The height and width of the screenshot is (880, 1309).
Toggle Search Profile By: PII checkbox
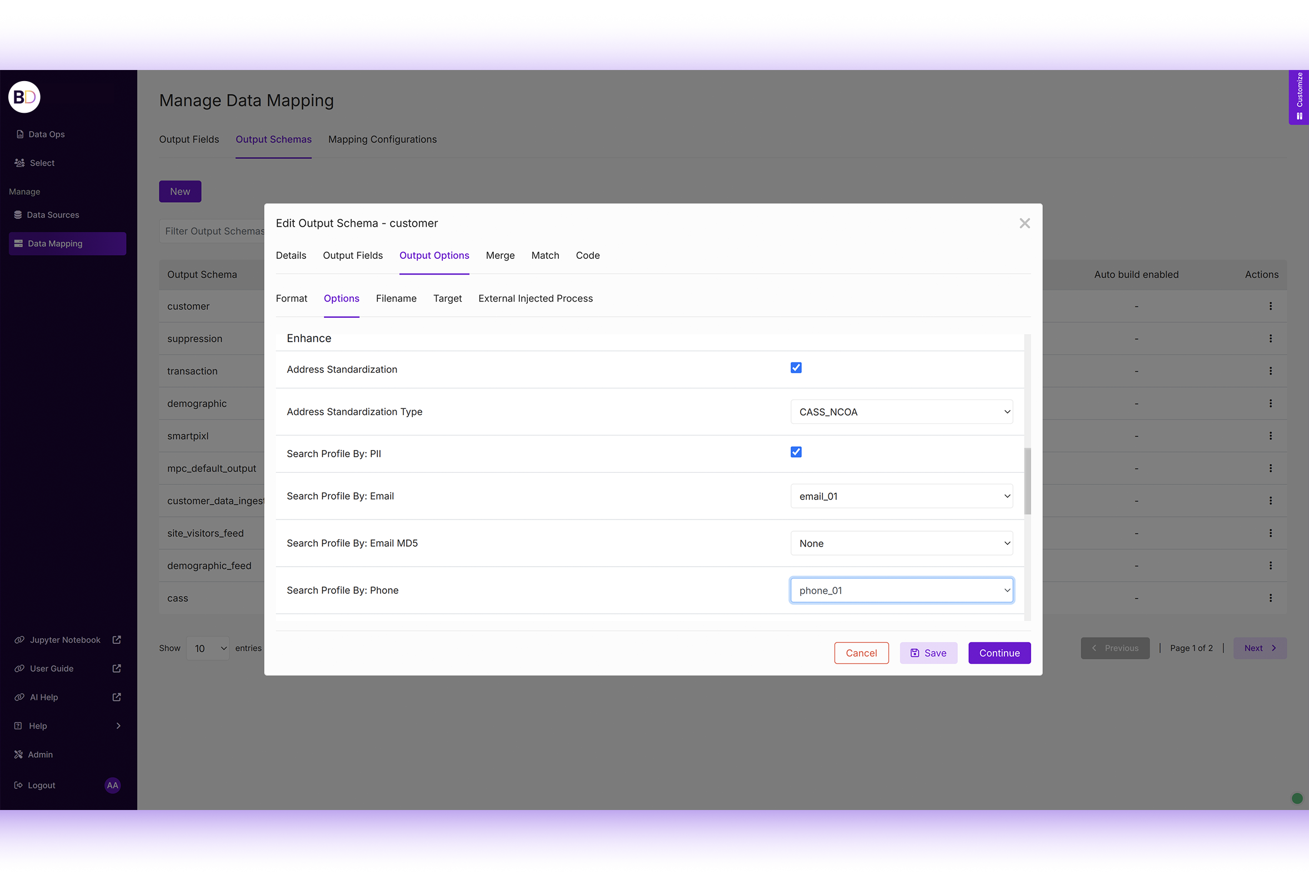(x=796, y=452)
